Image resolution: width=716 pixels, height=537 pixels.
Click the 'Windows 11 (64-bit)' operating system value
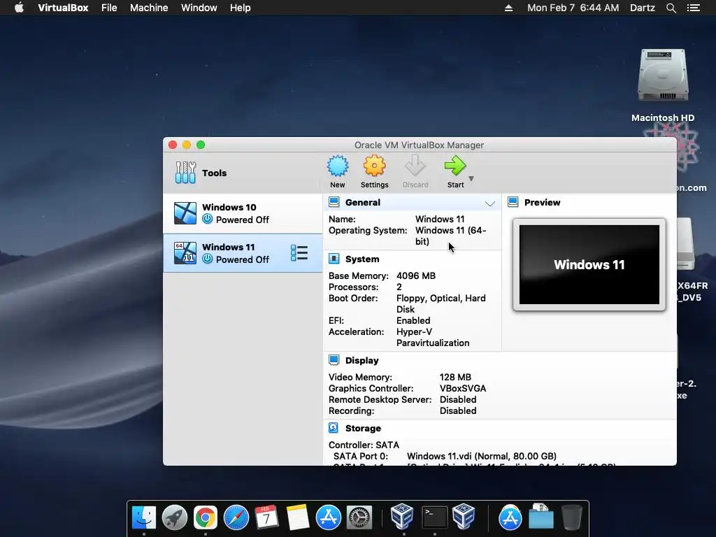click(x=451, y=236)
